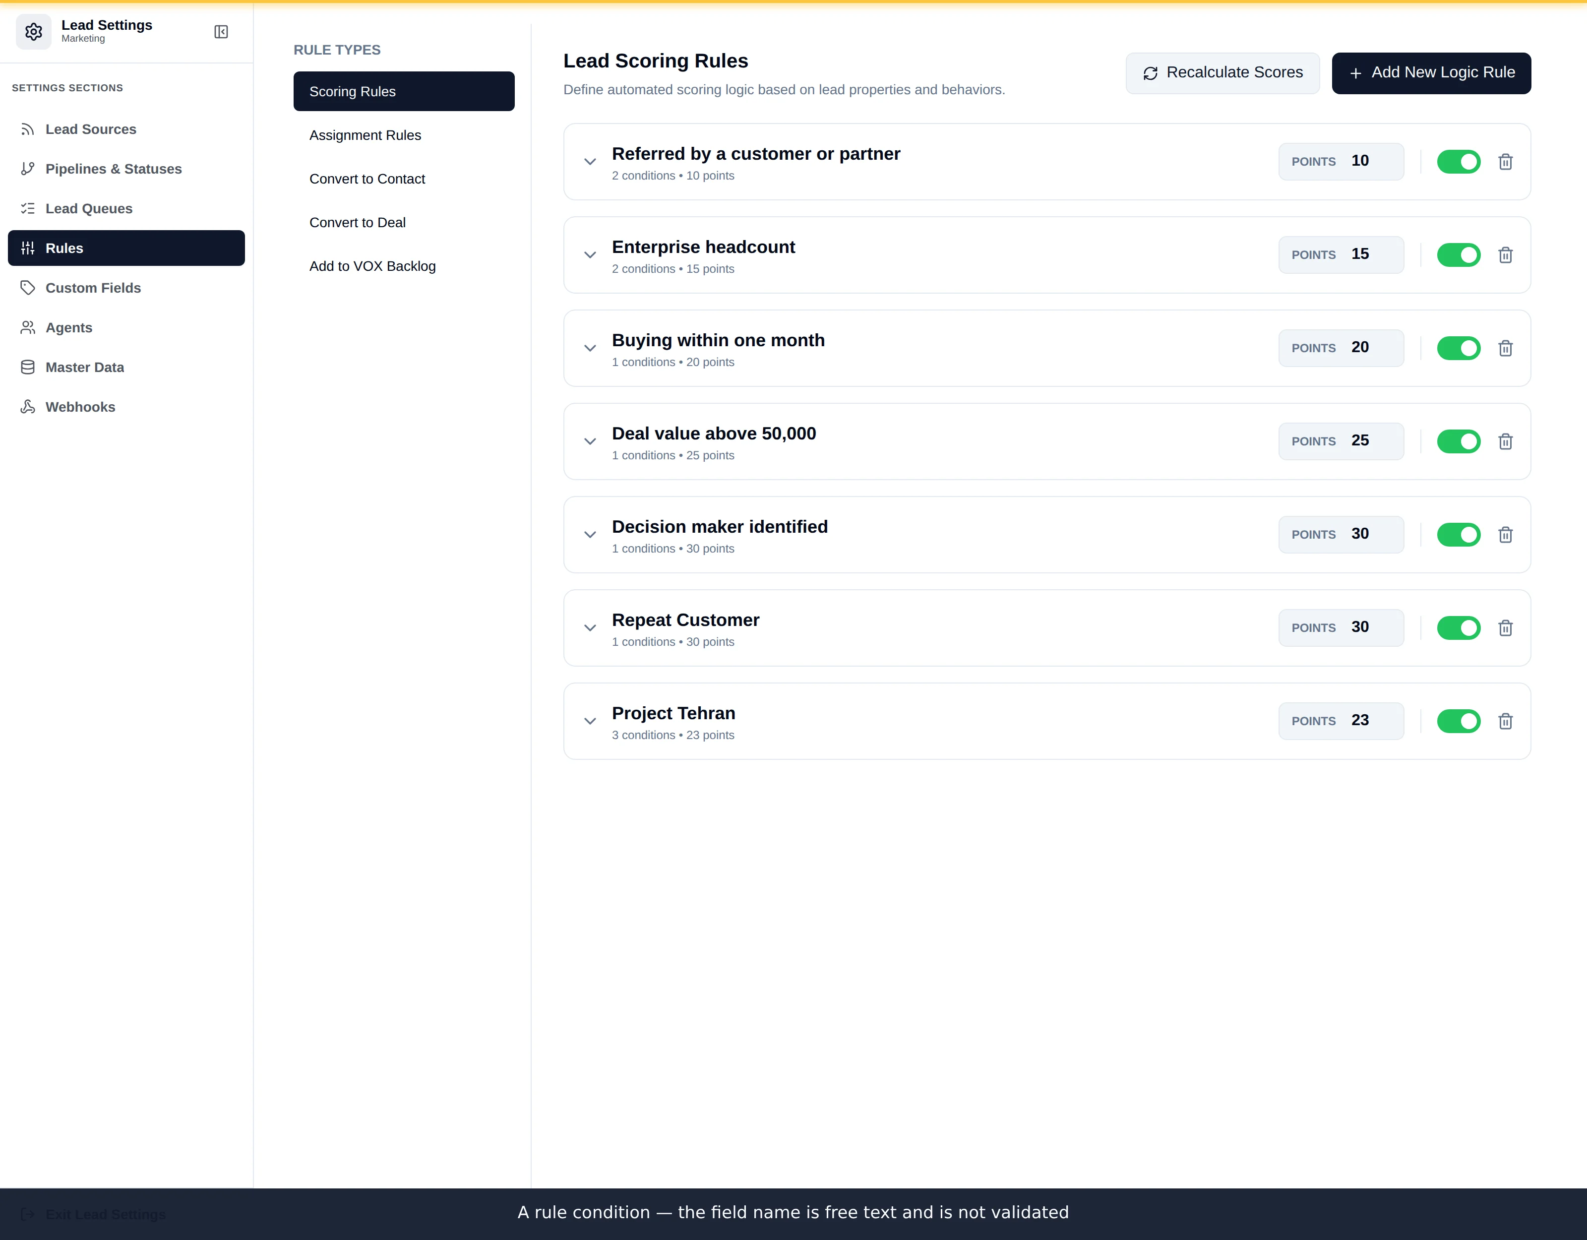
Task: Open the Agents section
Action: (x=126, y=328)
